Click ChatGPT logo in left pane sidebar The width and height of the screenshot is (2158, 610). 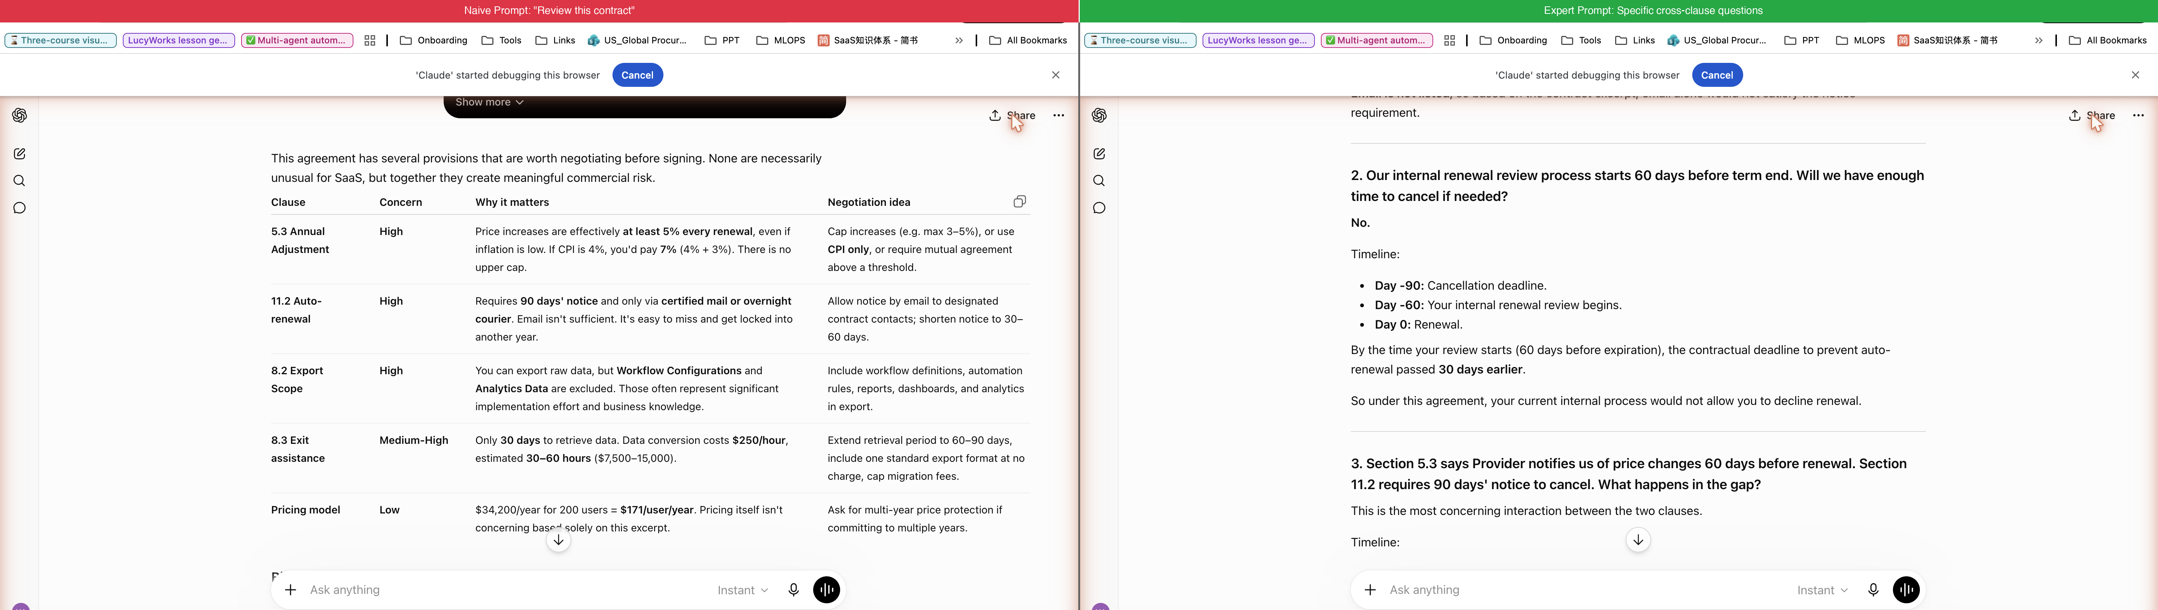click(19, 116)
